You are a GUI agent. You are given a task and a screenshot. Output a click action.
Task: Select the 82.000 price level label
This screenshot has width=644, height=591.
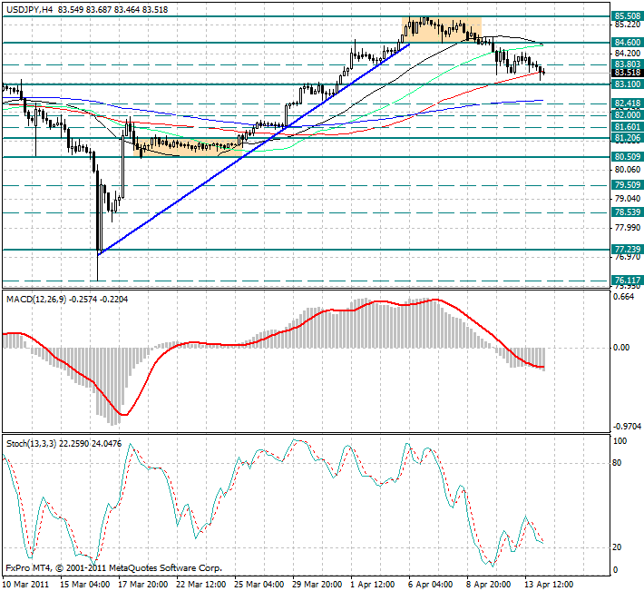click(627, 114)
